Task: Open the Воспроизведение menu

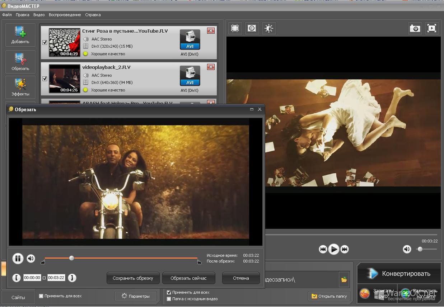Action: 65,15
